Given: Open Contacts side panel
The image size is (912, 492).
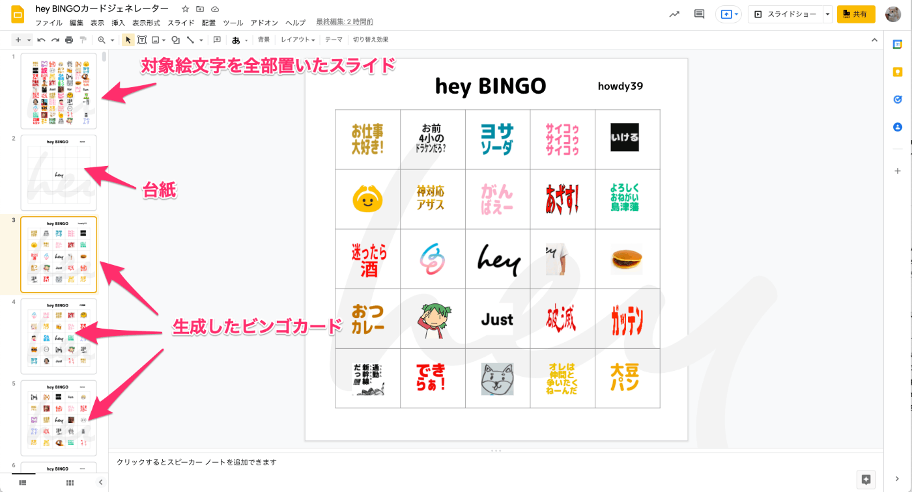Looking at the screenshot, I should click(898, 127).
